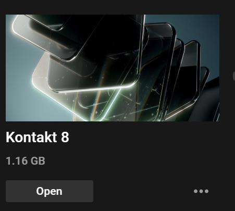The width and height of the screenshot is (235, 211).
Task: Select the Kontakt 8 artwork thumbnail
Action: [113, 68]
